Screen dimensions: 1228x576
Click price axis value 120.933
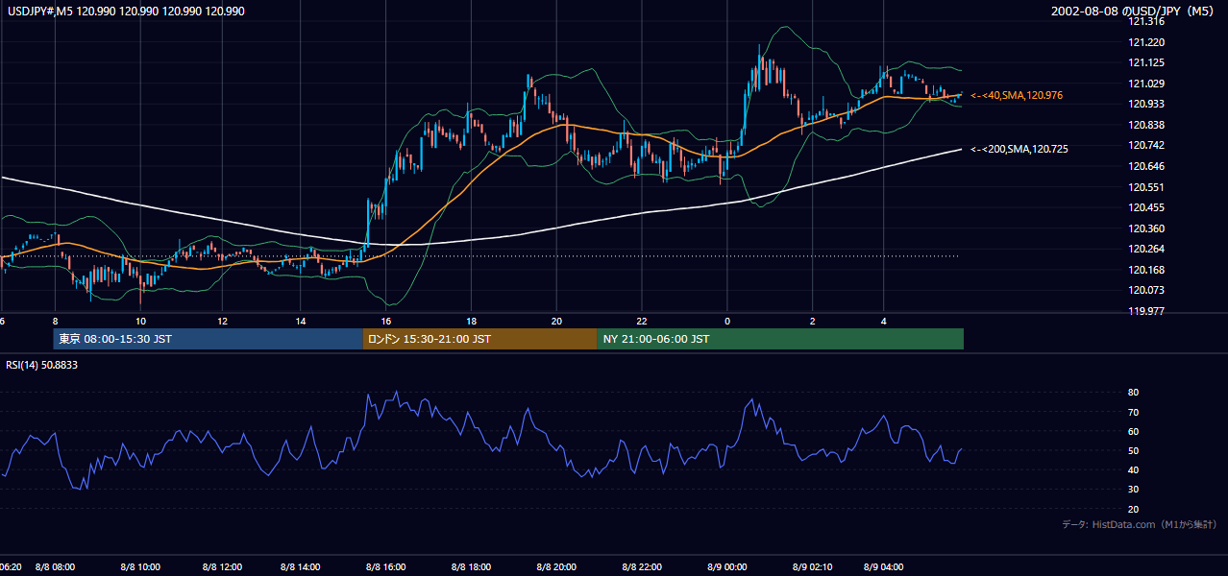1146,104
